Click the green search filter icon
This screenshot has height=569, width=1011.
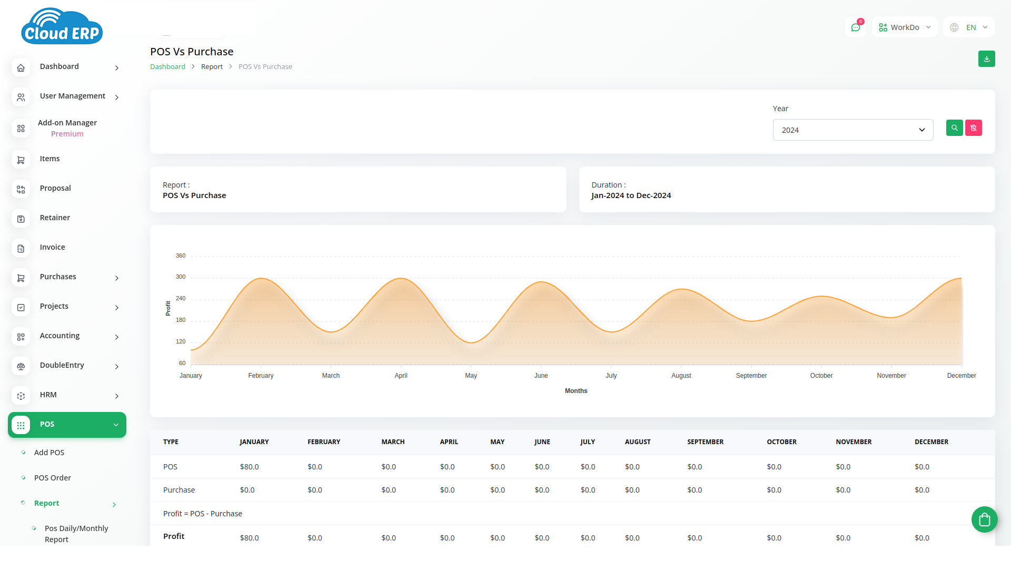954,128
